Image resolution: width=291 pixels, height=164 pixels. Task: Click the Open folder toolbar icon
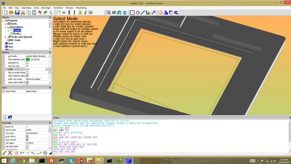[x=11, y=12]
